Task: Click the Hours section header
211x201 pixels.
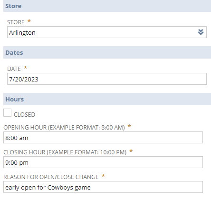Action: coord(107,99)
